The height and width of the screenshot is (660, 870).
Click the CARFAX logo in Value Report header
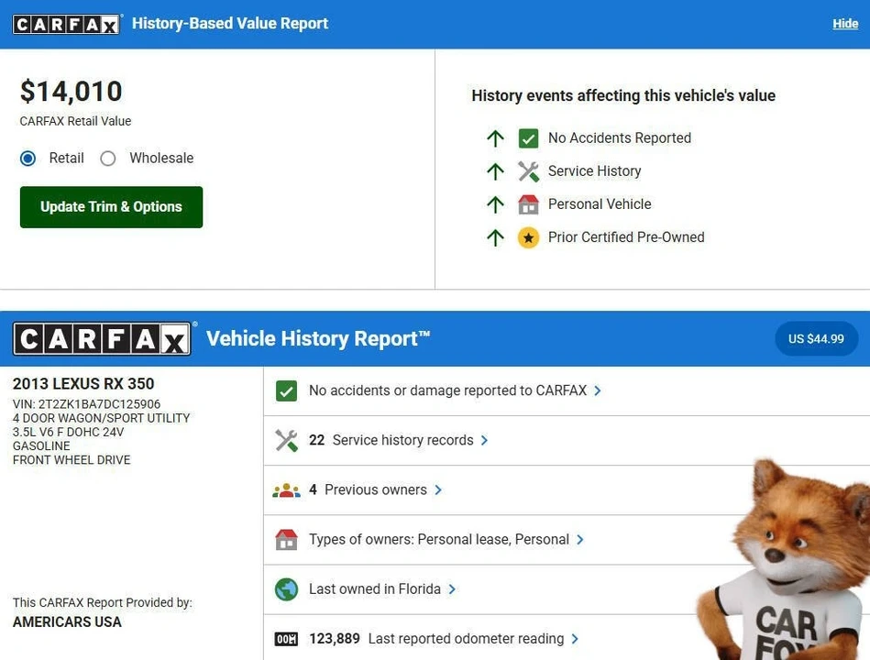(x=66, y=24)
